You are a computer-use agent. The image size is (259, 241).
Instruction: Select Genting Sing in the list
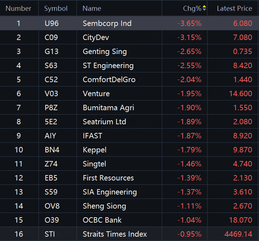click(x=105, y=52)
